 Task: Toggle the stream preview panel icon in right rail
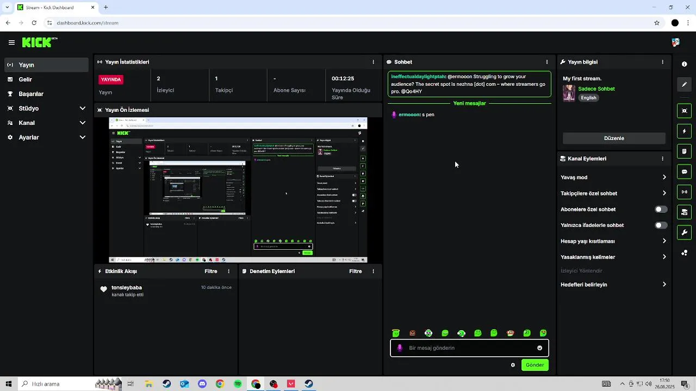point(684,111)
